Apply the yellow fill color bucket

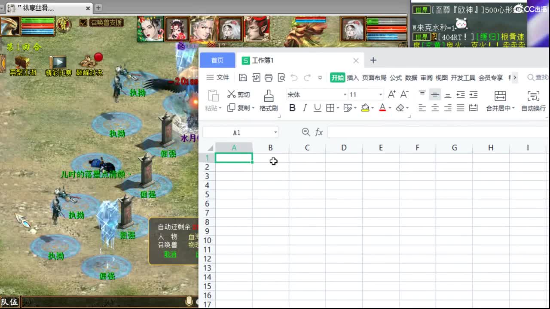(x=365, y=108)
